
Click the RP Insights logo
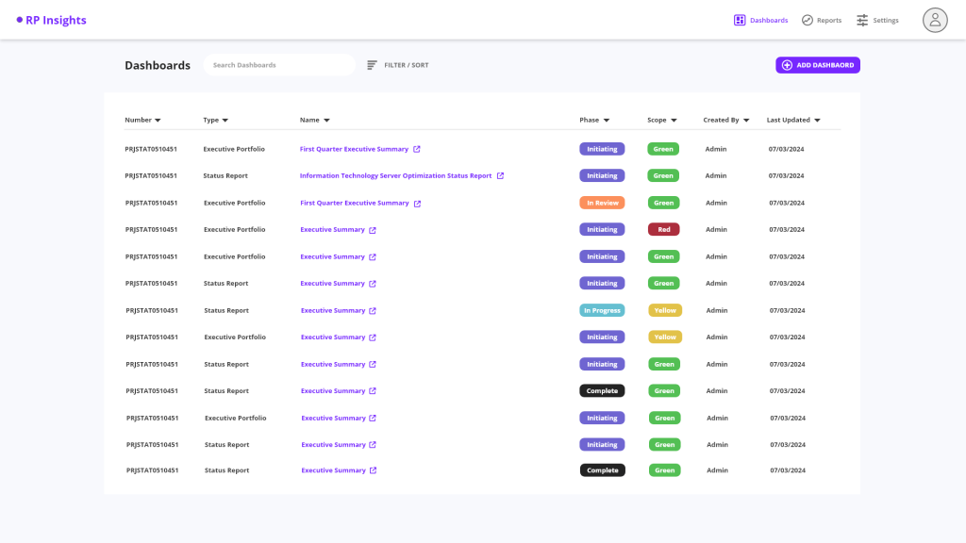pyautogui.click(x=52, y=20)
